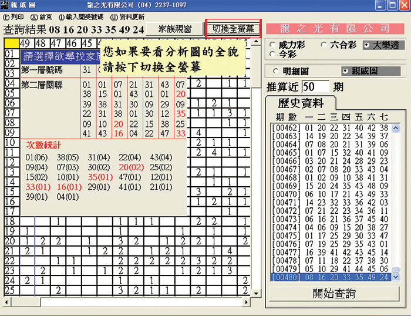Click the horizontal scrollbar thumb
This screenshot has width=411, height=316.
click(x=25, y=302)
